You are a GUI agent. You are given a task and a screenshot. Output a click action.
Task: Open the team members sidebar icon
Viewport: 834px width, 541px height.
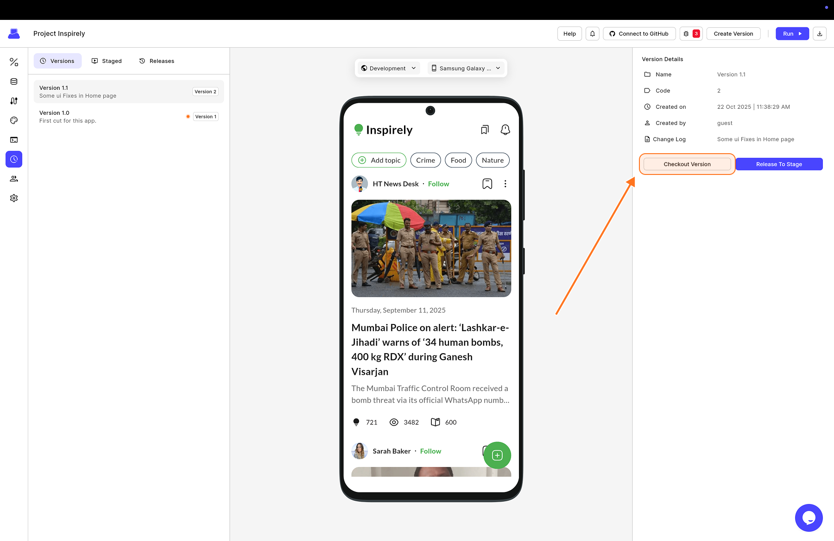[x=14, y=179]
